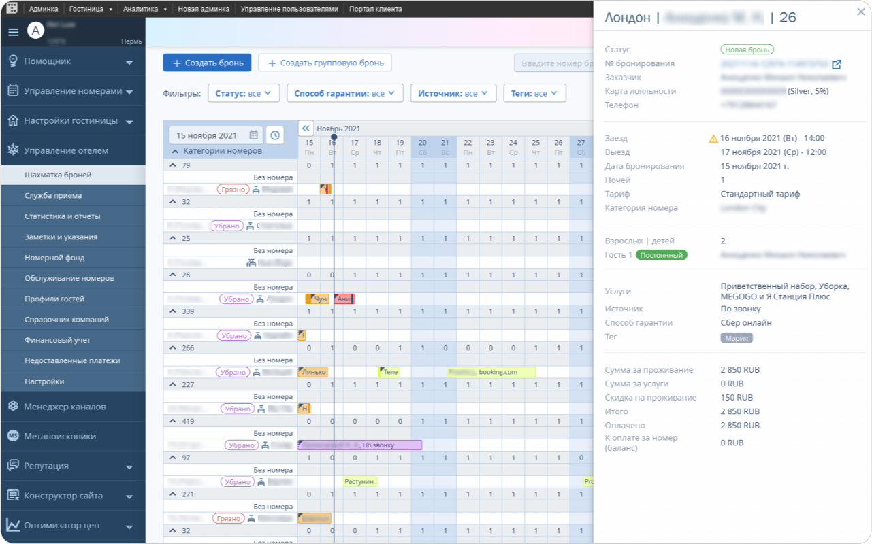This screenshot has height=544, width=872.
Task: Click the Оптимизатор цен chart icon
Action: coord(13,525)
